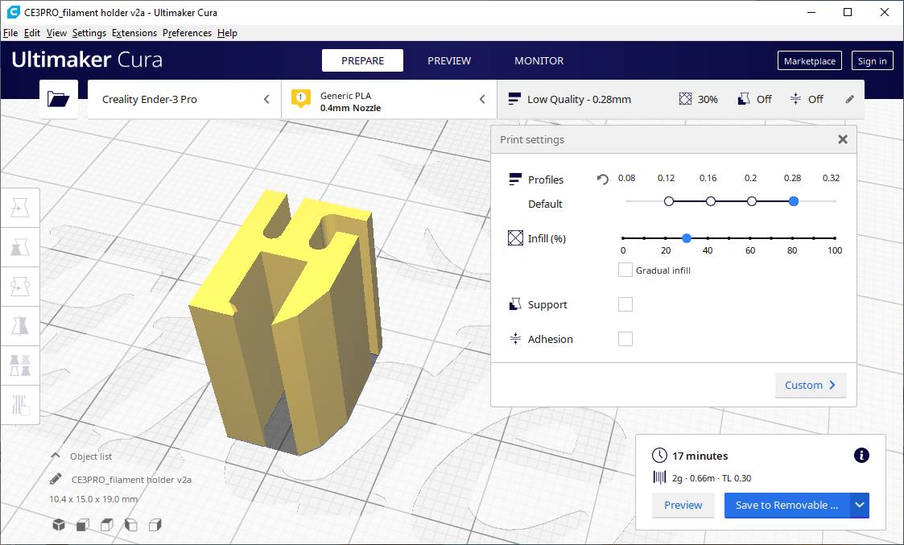The width and height of the screenshot is (904, 545).
Task: Click the pencil edit icon in settings bar
Action: [850, 99]
